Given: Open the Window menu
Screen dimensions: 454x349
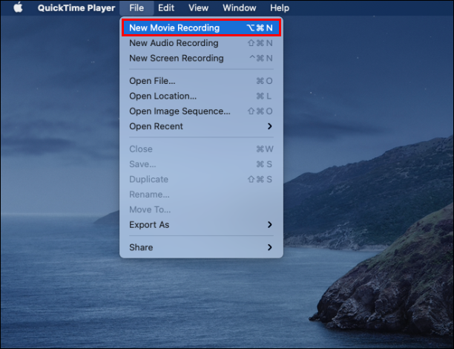Looking at the screenshot, I should click(x=239, y=8).
